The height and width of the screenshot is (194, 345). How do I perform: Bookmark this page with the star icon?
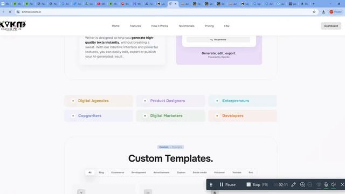(x=314, y=12)
